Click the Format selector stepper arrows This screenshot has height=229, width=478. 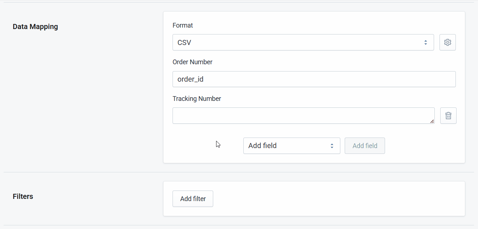click(426, 42)
